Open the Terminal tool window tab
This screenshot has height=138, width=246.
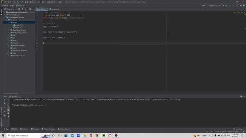tap(35, 129)
